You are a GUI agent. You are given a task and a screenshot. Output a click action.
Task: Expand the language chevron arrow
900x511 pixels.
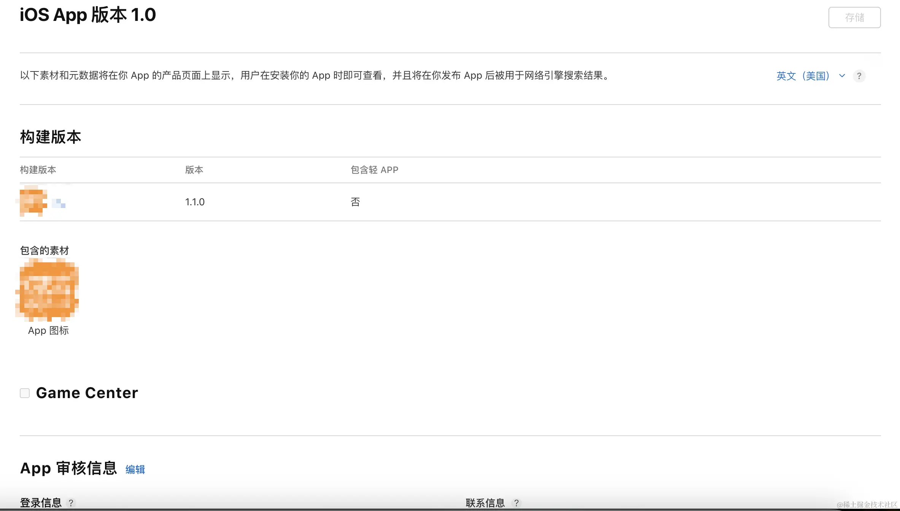[842, 76]
